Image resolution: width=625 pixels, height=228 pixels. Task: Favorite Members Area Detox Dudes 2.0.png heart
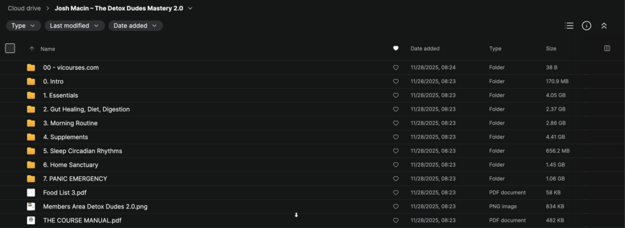(x=396, y=207)
